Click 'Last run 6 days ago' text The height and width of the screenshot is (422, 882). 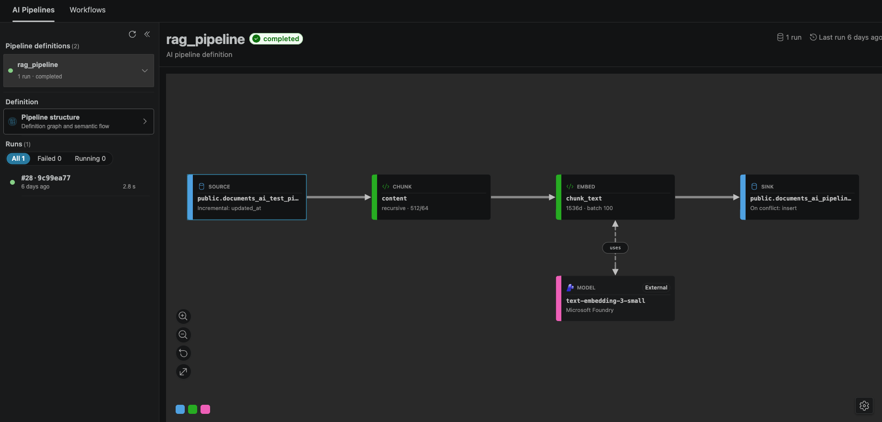tap(850, 37)
